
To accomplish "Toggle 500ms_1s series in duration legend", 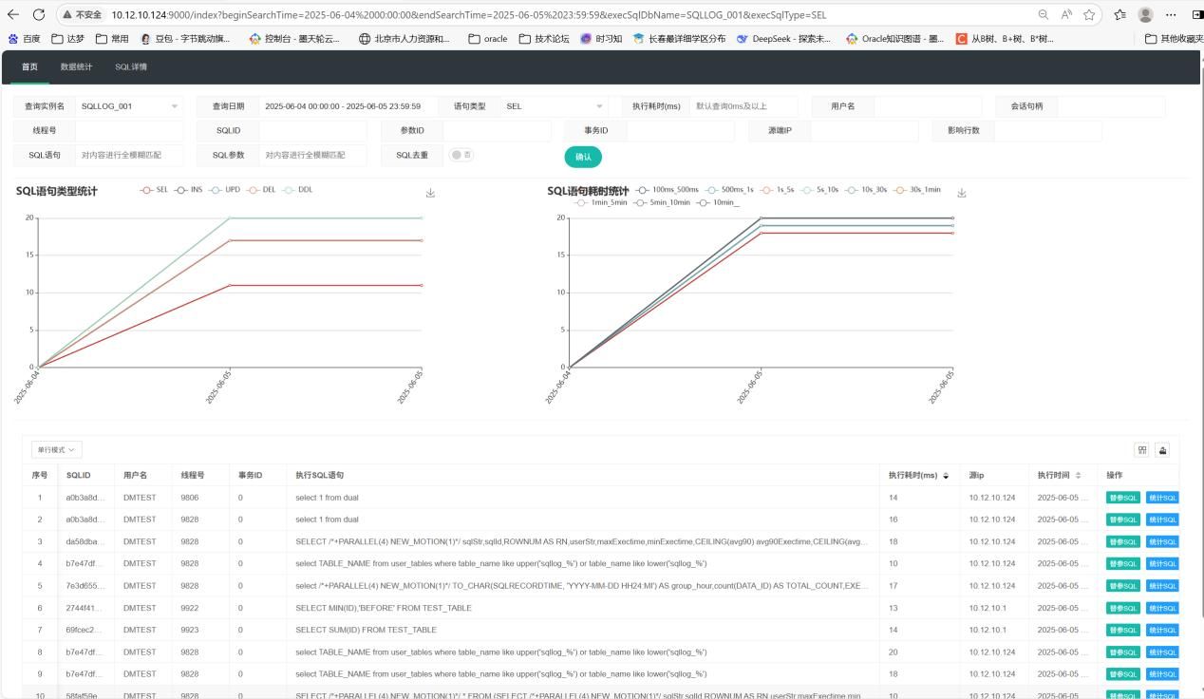I will point(729,190).
